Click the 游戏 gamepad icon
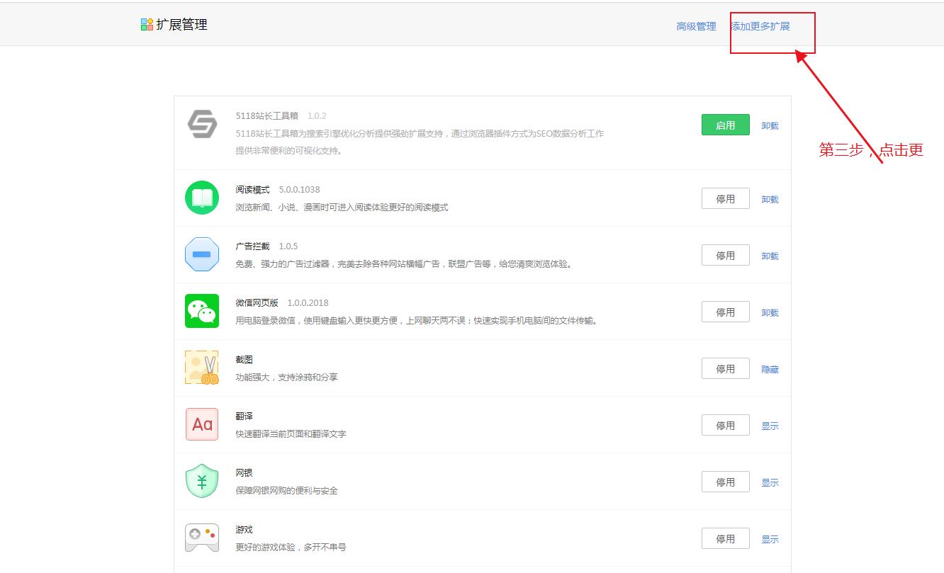 pos(202,538)
